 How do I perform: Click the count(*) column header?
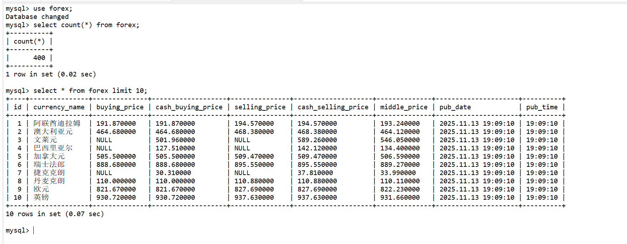pyautogui.click(x=29, y=41)
